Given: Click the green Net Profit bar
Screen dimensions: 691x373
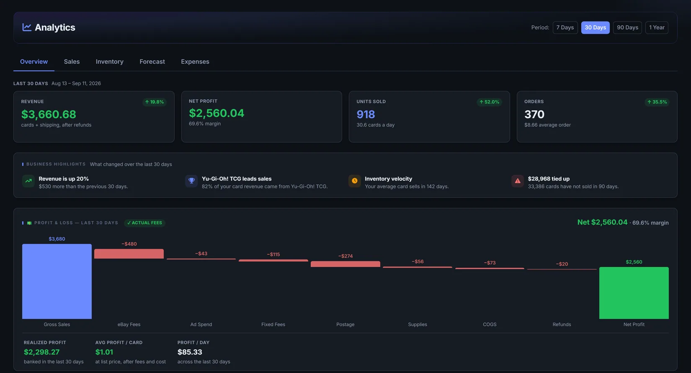Looking at the screenshot, I should (x=634, y=293).
